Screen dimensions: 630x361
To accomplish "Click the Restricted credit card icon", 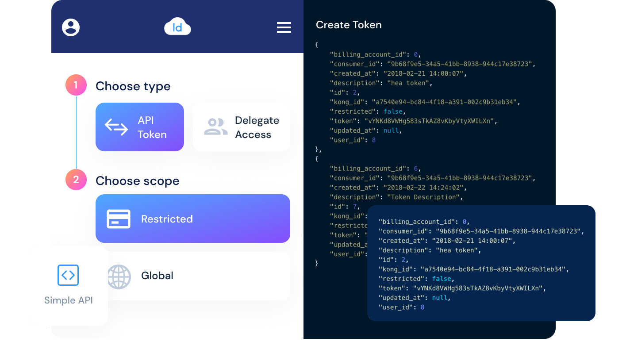I will 119,219.
